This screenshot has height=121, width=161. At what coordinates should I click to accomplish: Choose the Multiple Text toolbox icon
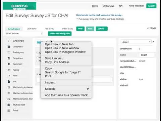click(9, 105)
